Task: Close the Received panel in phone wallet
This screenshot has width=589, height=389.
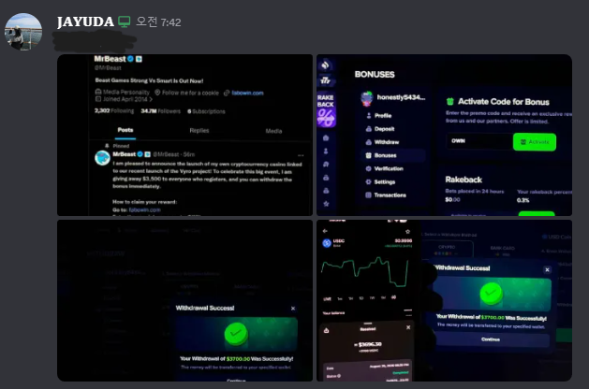Action: [408, 327]
